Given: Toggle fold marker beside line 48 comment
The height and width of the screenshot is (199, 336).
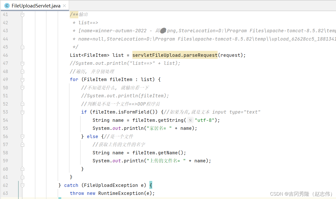Looking at the screenshot, I should (22, 71).
